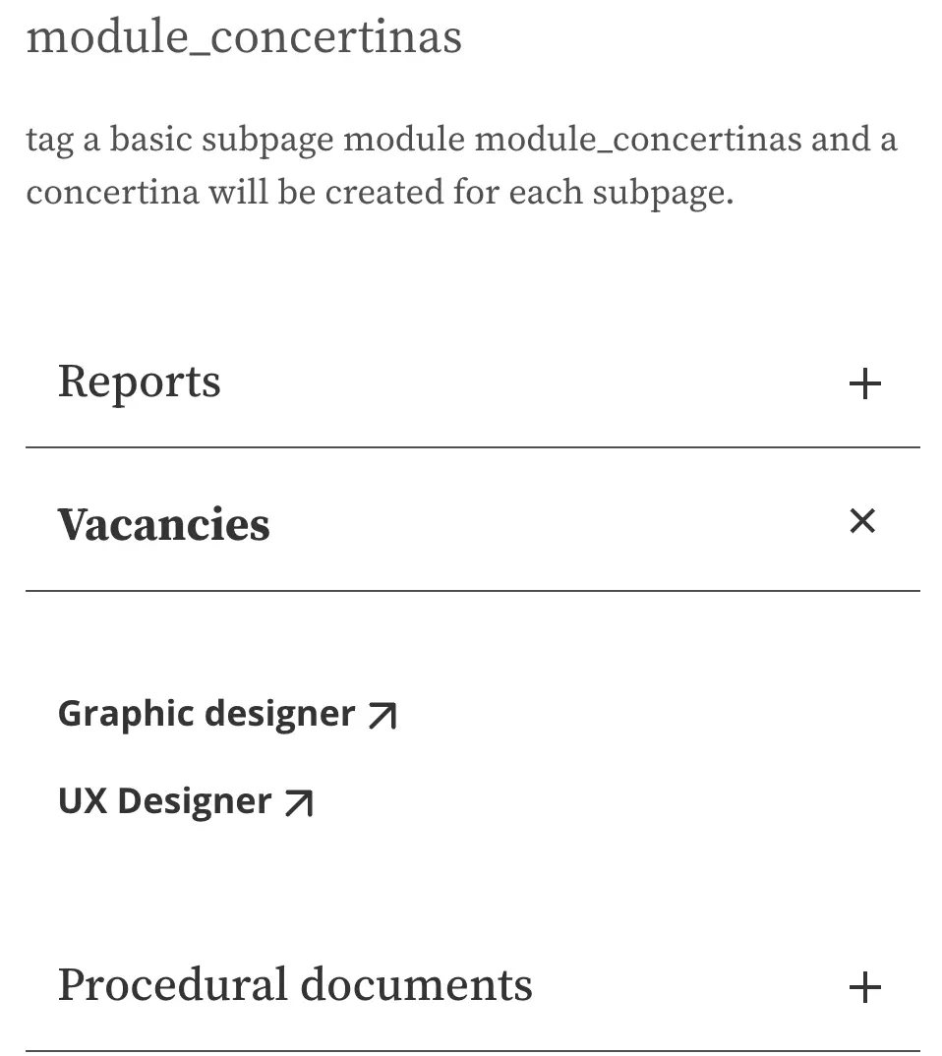Toggle the bold Vacancies concertina title

(163, 524)
